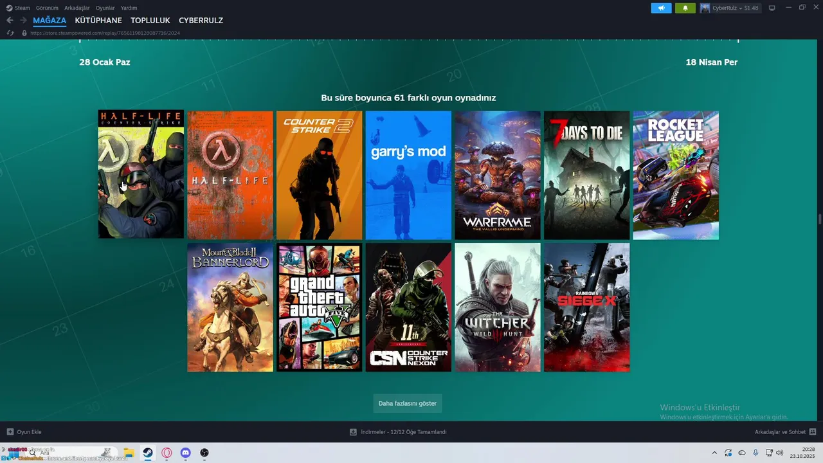
Task: Click the Steam logo menu icon
Action: pyautogui.click(x=9, y=8)
